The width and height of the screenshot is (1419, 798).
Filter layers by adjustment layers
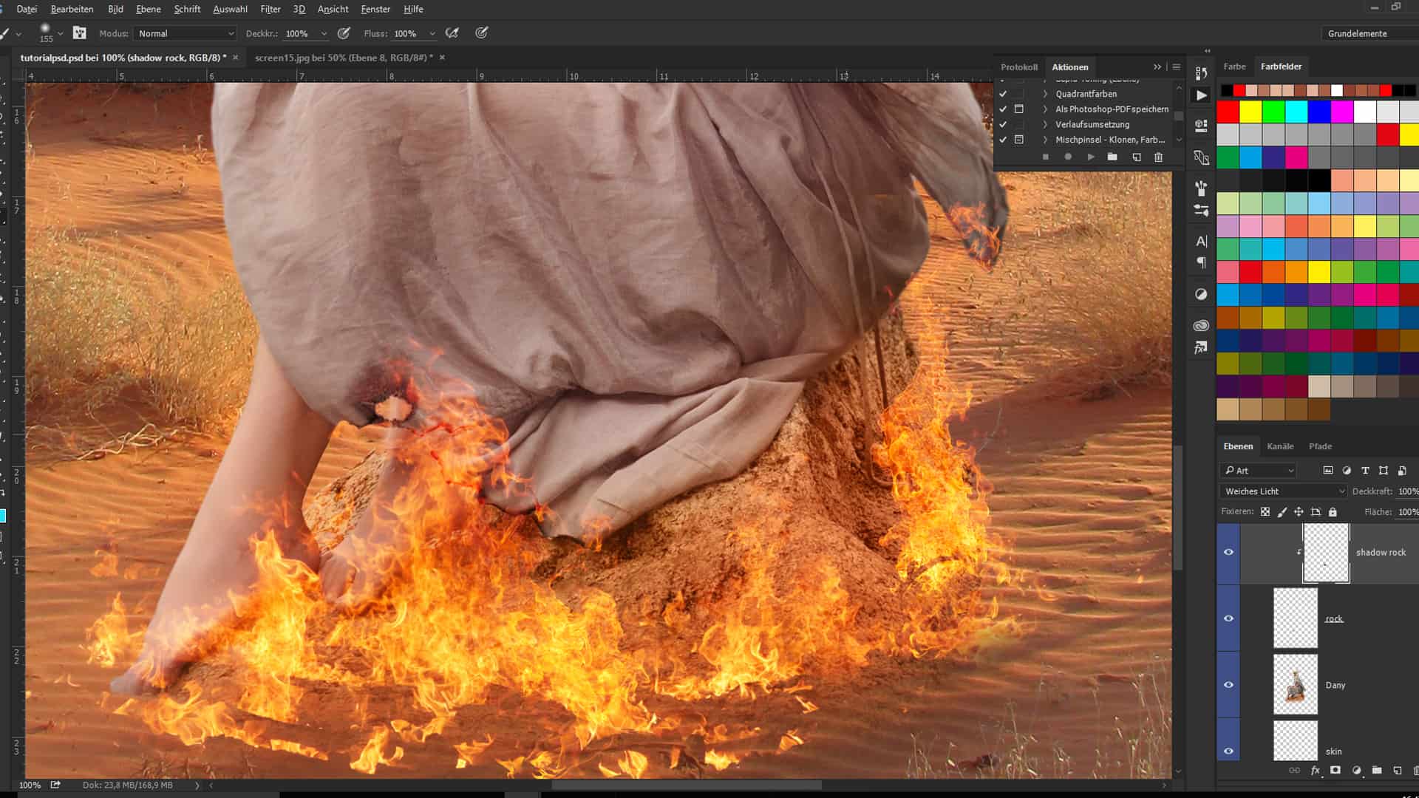tap(1347, 470)
